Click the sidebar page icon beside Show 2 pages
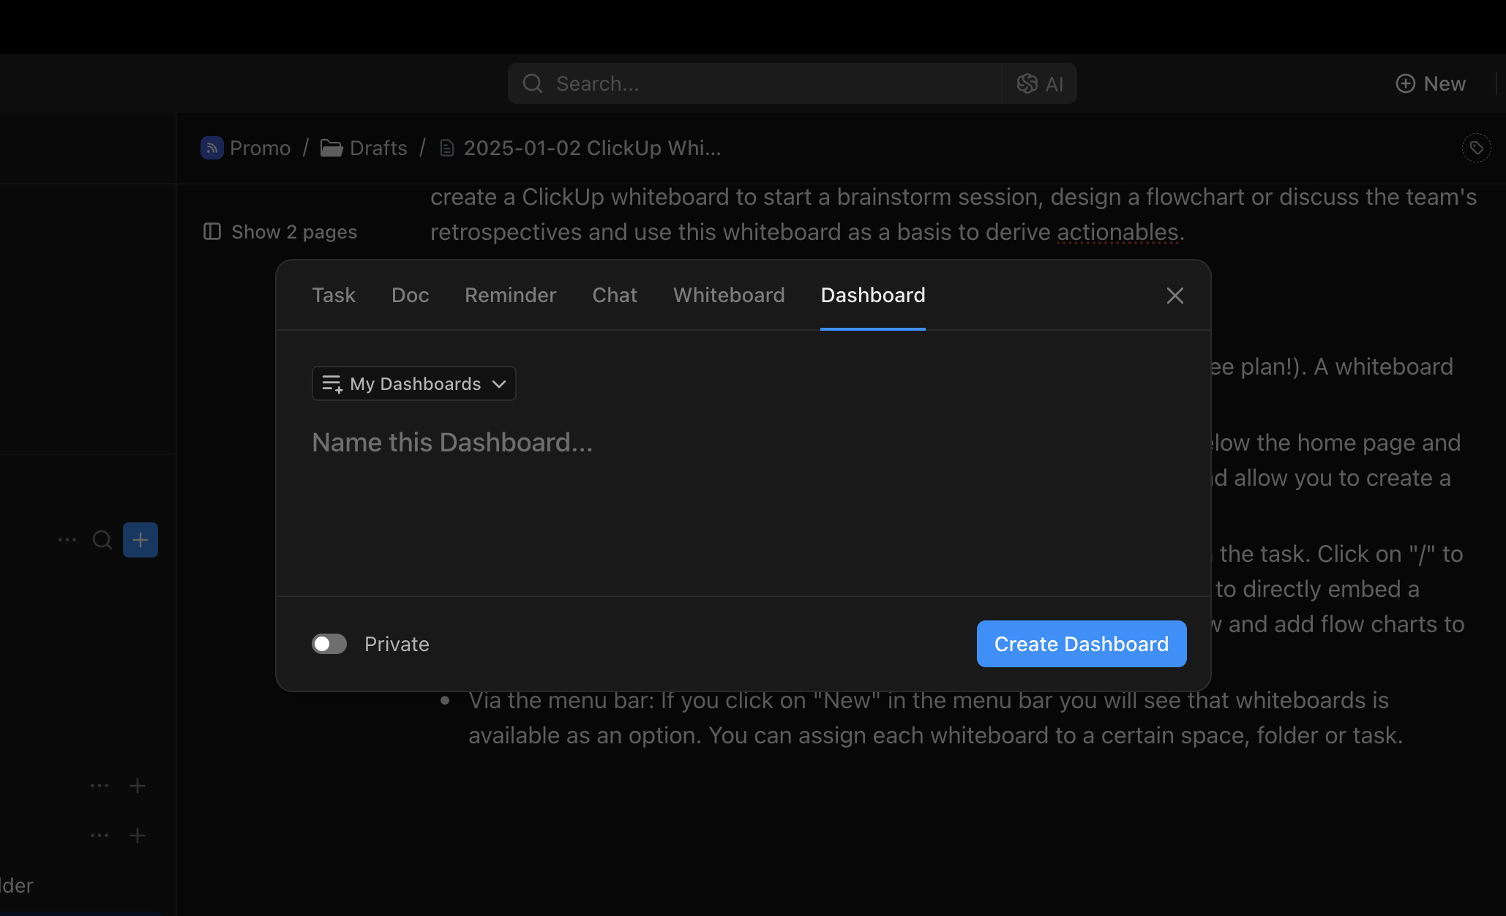 pos(212,232)
